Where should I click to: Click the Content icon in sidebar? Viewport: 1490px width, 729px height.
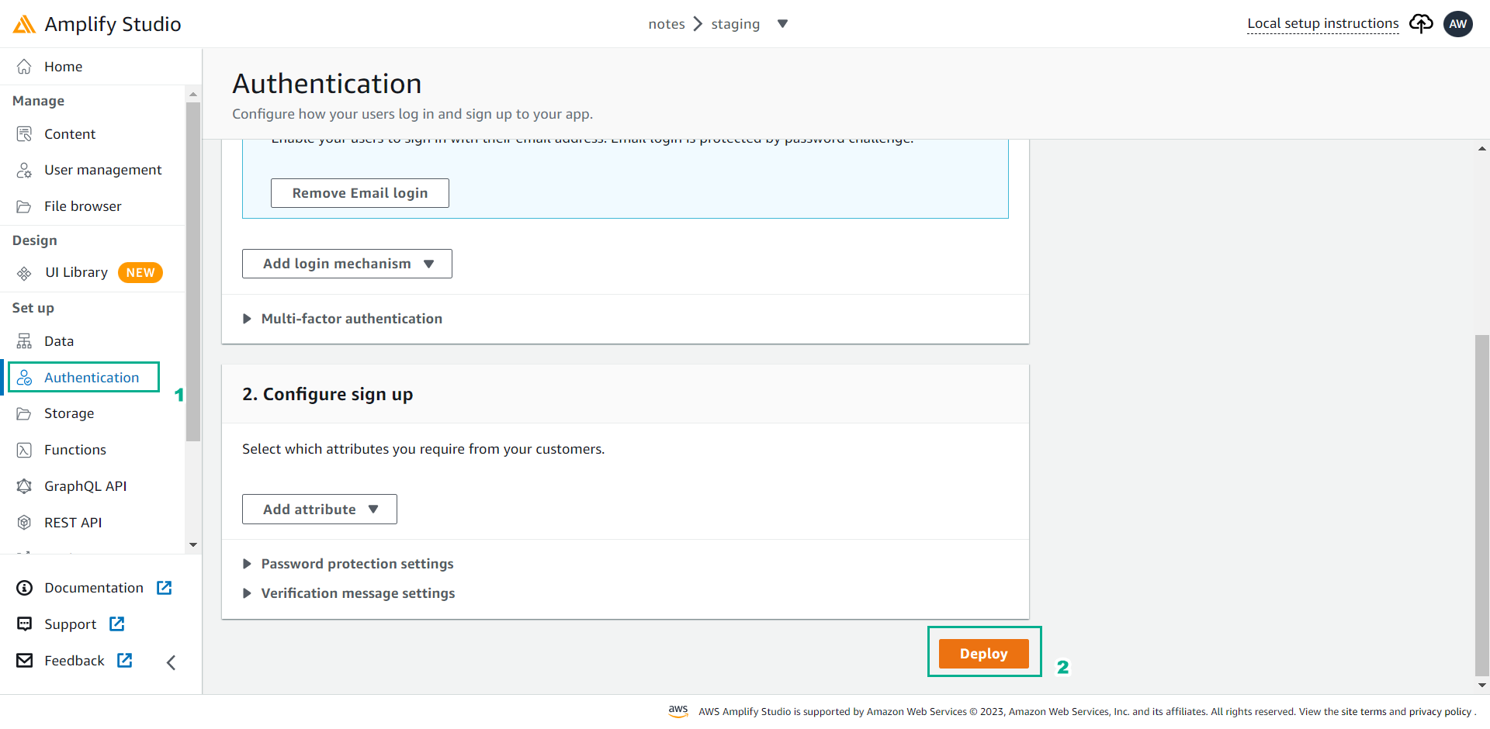(x=24, y=134)
